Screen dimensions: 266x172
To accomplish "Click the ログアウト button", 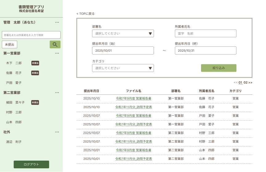I will tap(31, 164).
